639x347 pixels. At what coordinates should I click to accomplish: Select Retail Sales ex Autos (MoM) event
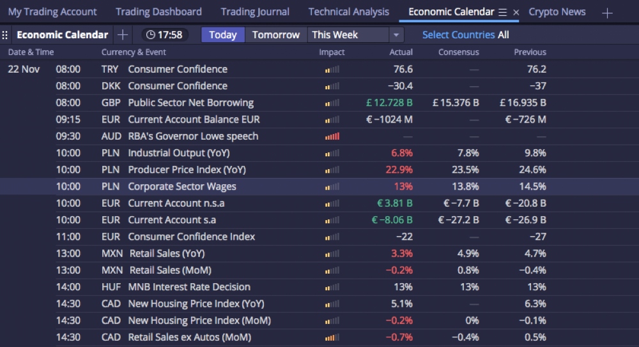tap(190, 337)
